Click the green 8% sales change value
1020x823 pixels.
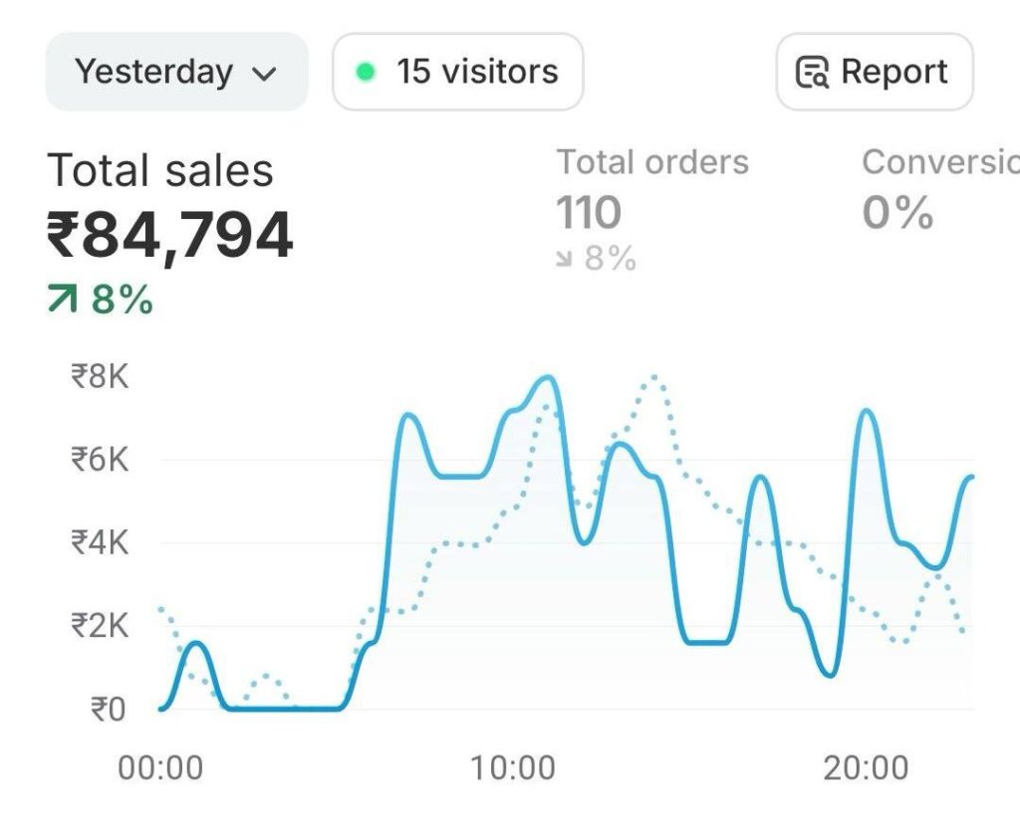pyautogui.click(x=122, y=300)
